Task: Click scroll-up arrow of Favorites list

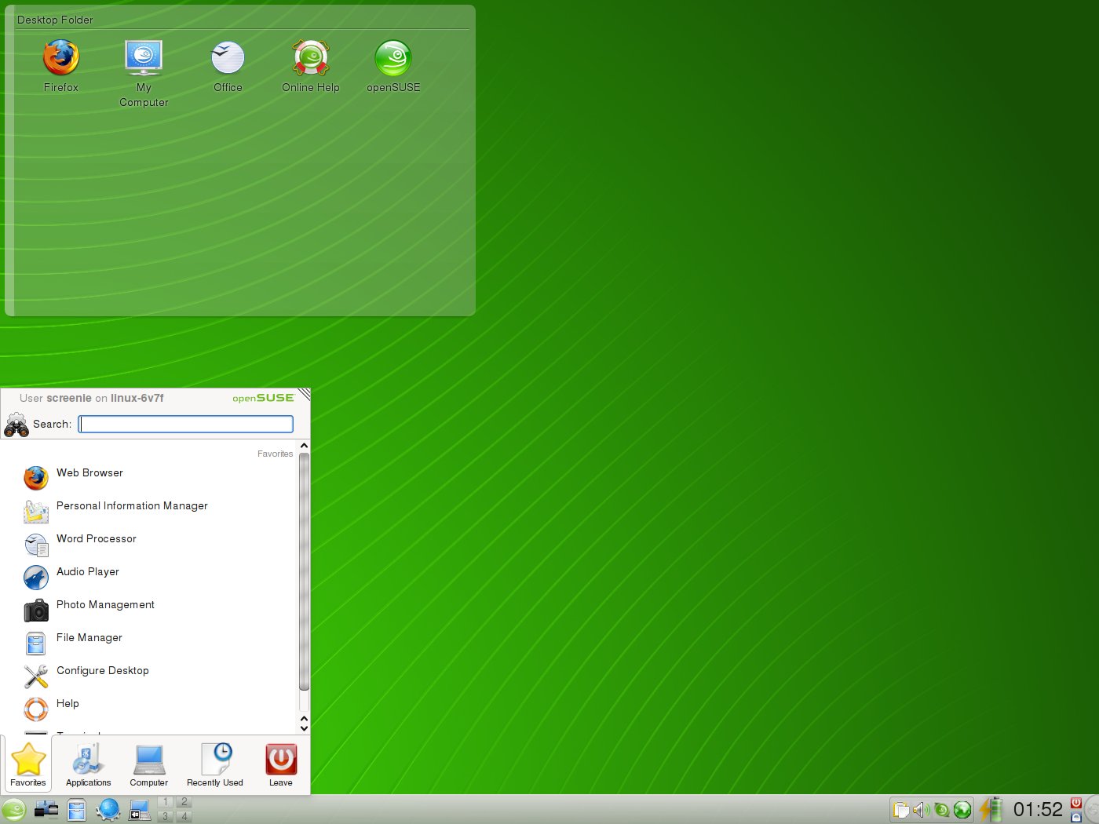Action: [304, 446]
